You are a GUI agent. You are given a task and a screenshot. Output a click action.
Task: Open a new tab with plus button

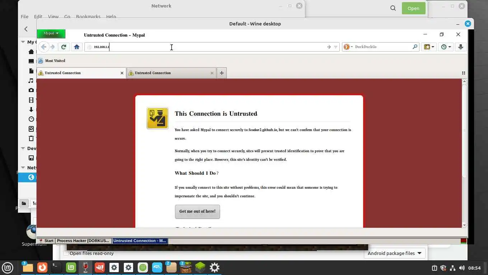point(222,73)
